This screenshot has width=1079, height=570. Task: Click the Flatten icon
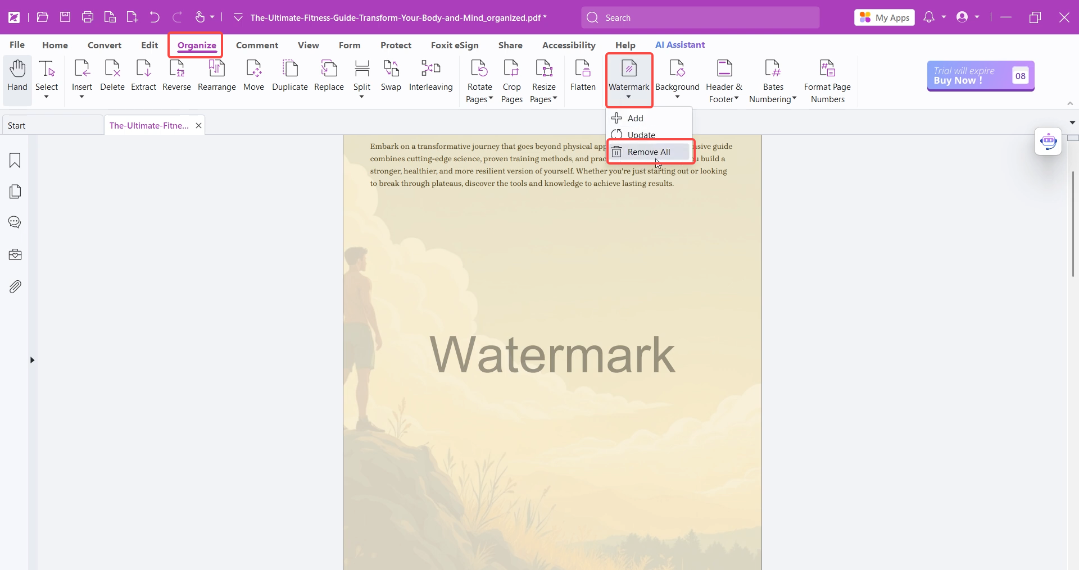pos(583,69)
